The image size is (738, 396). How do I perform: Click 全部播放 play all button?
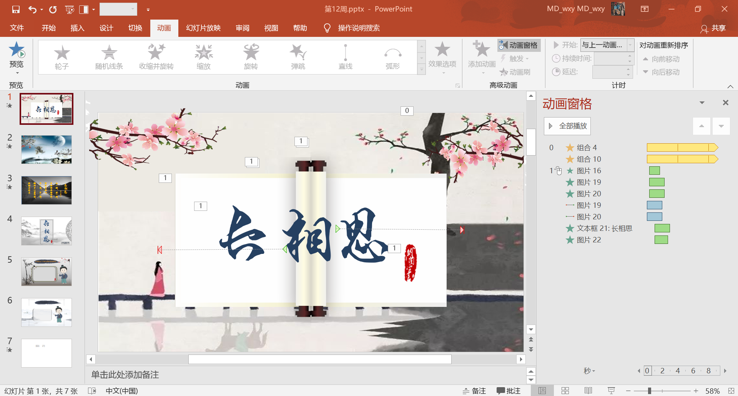click(x=567, y=126)
